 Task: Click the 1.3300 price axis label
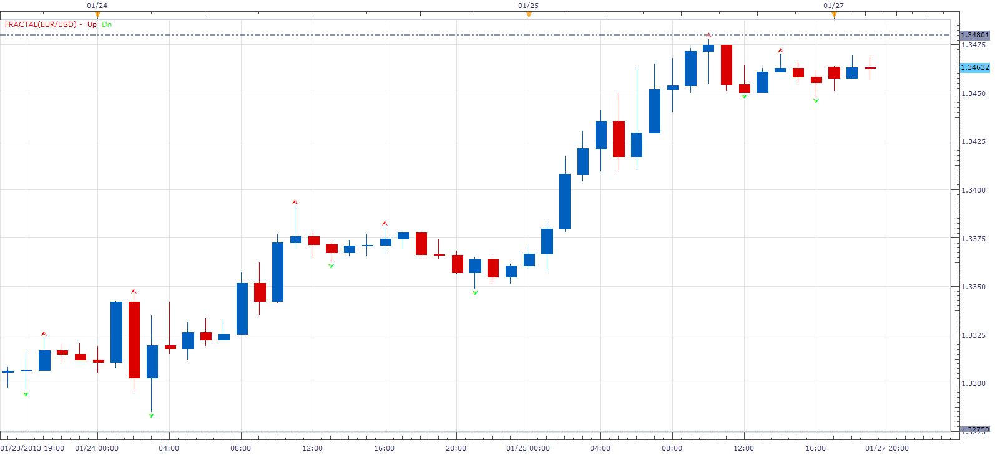[973, 383]
